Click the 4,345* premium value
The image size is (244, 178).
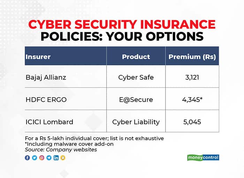[x=192, y=99]
